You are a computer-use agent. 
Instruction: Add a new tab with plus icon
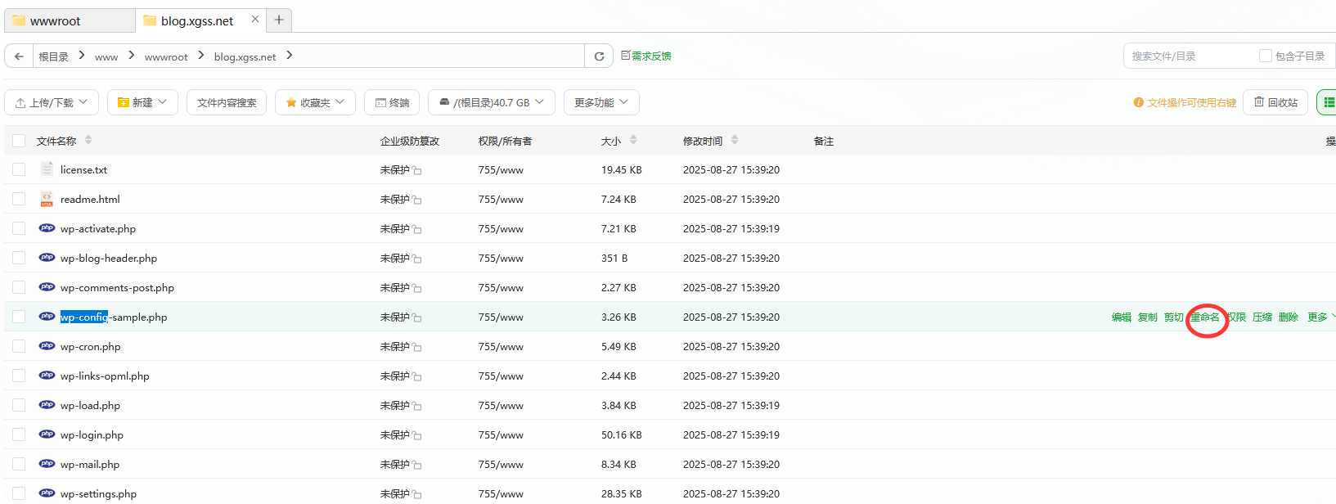click(x=279, y=20)
